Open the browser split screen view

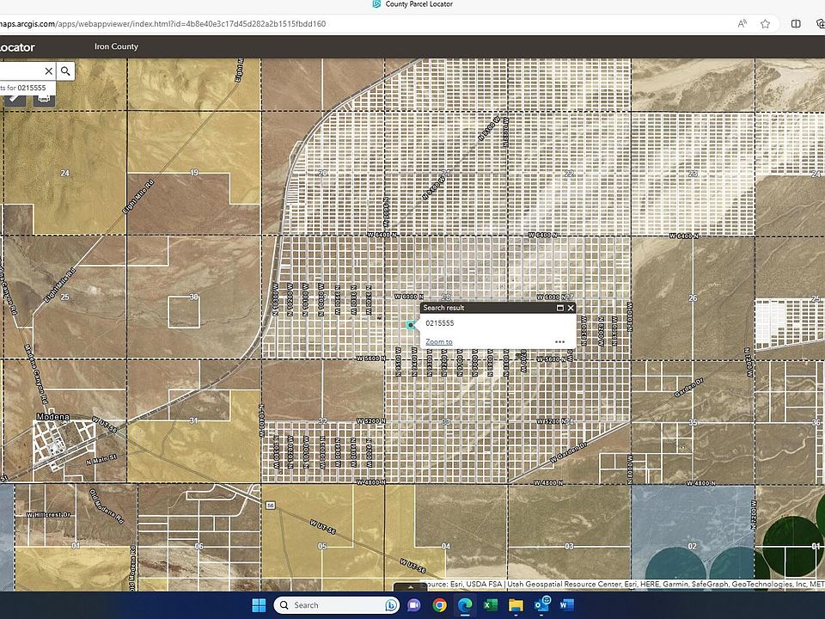point(796,24)
